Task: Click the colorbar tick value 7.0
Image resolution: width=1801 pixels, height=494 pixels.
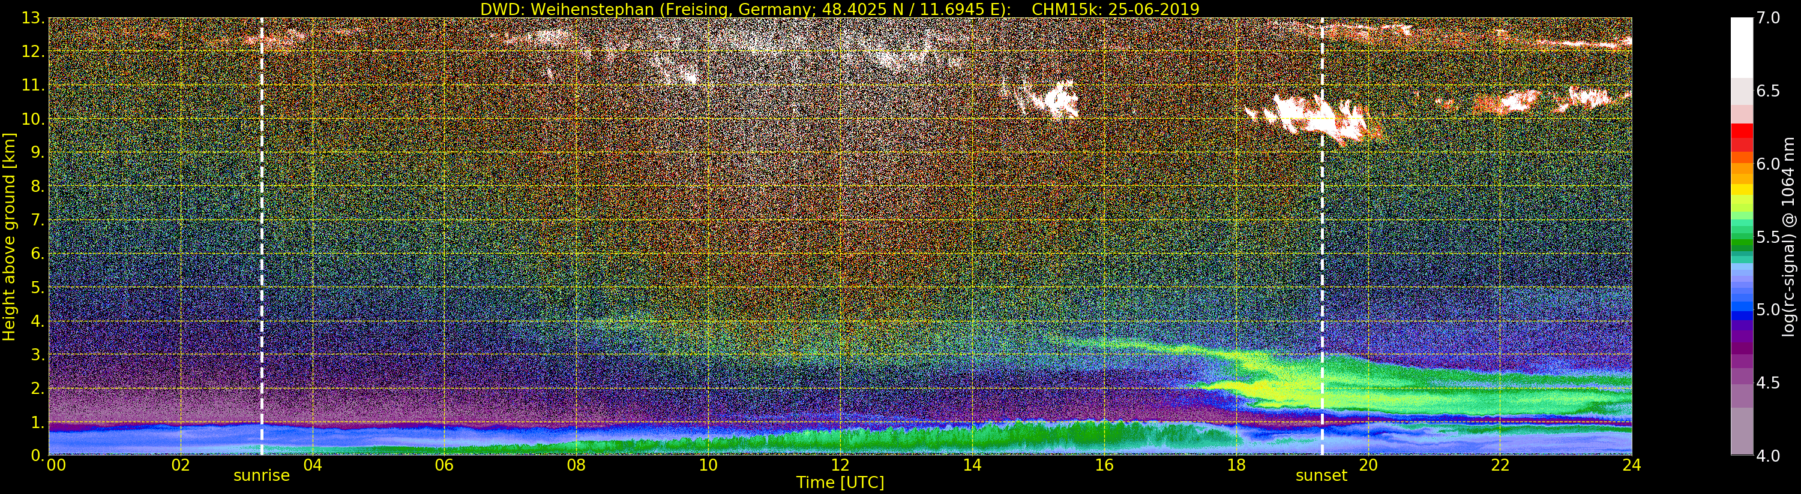Action: 1768,18
